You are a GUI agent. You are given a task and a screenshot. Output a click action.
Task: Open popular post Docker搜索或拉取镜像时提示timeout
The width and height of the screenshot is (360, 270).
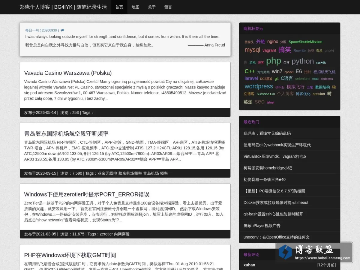(276, 202)
